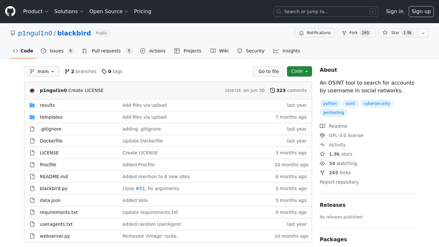Viewport: 439px width, 247px height.
Task: Click the tag icon next to 0 tags
Action: (104, 72)
